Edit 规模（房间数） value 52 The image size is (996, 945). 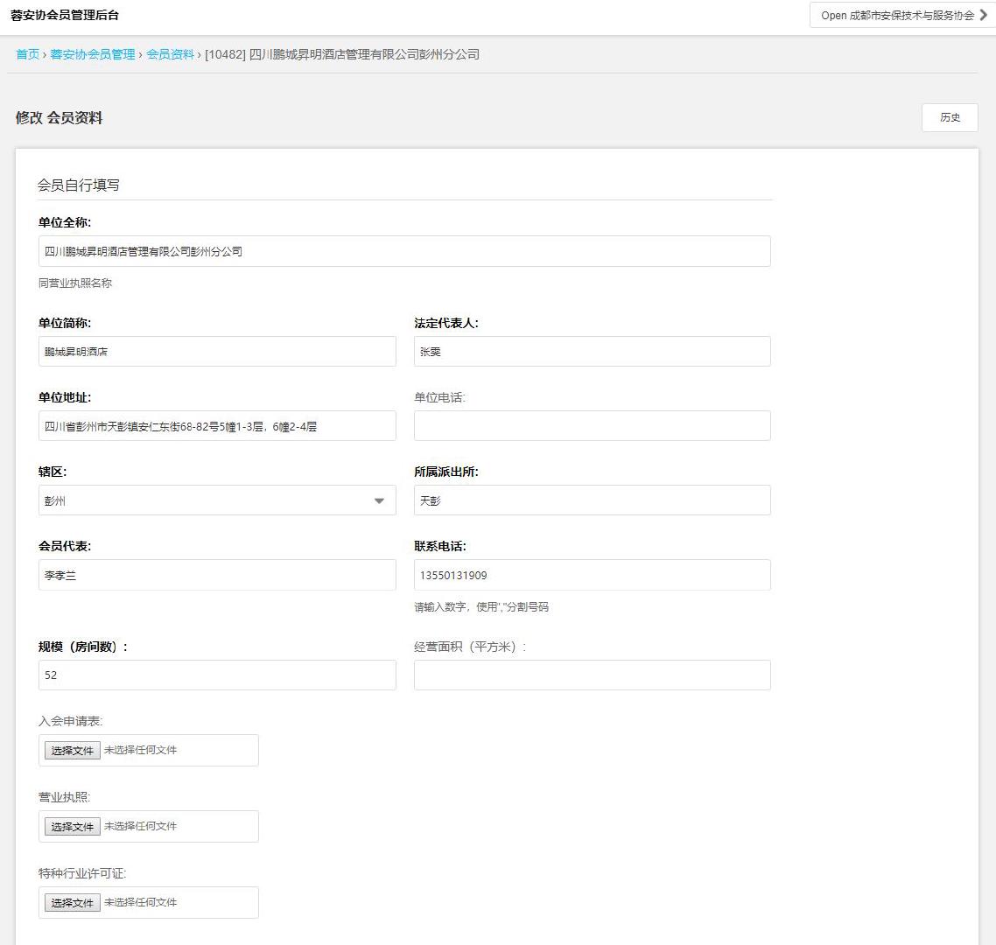pyautogui.click(x=217, y=675)
